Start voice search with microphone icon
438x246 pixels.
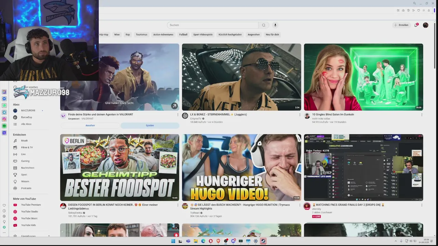[x=275, y=25]
